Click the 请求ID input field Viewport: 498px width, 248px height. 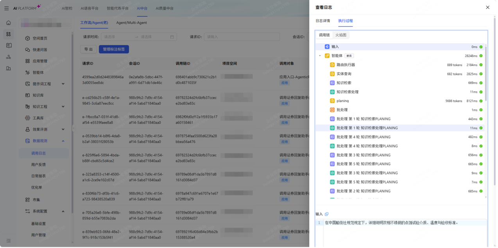(x=242, y=37)
